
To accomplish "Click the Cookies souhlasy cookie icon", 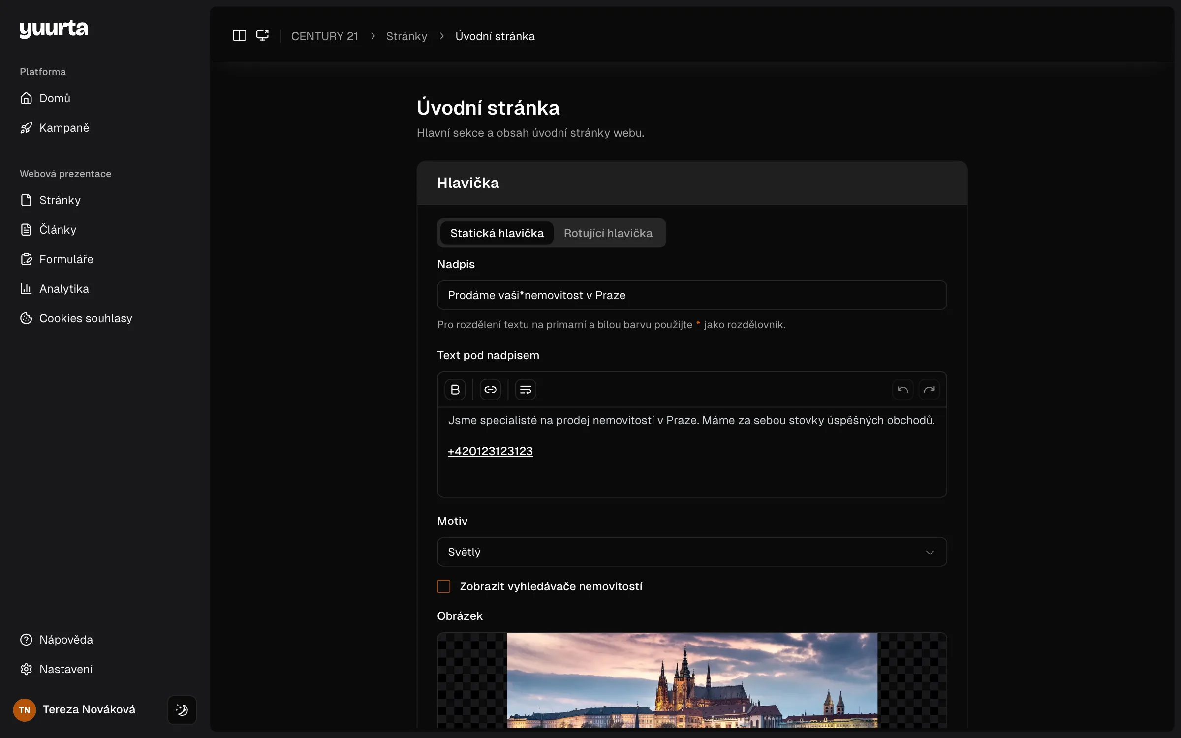I will tap(26, 318).
